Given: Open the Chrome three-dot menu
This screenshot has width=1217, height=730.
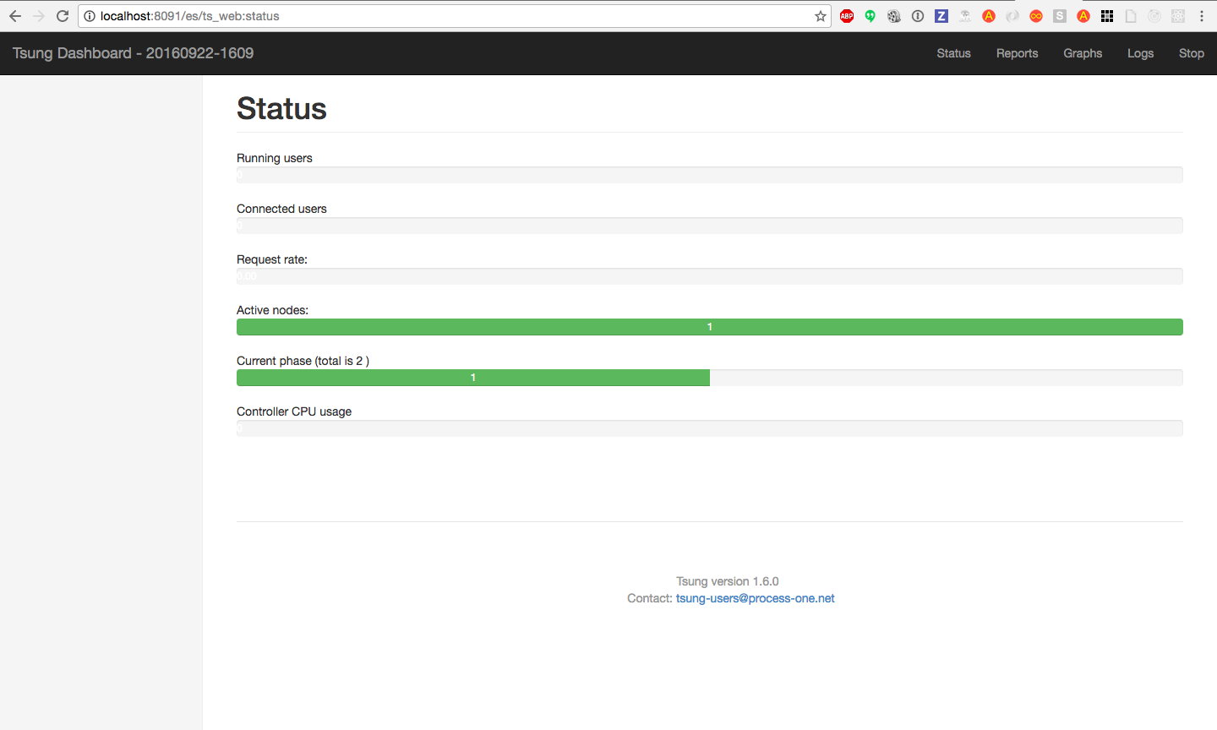Looking at the screenshot, I should 1202,16.
